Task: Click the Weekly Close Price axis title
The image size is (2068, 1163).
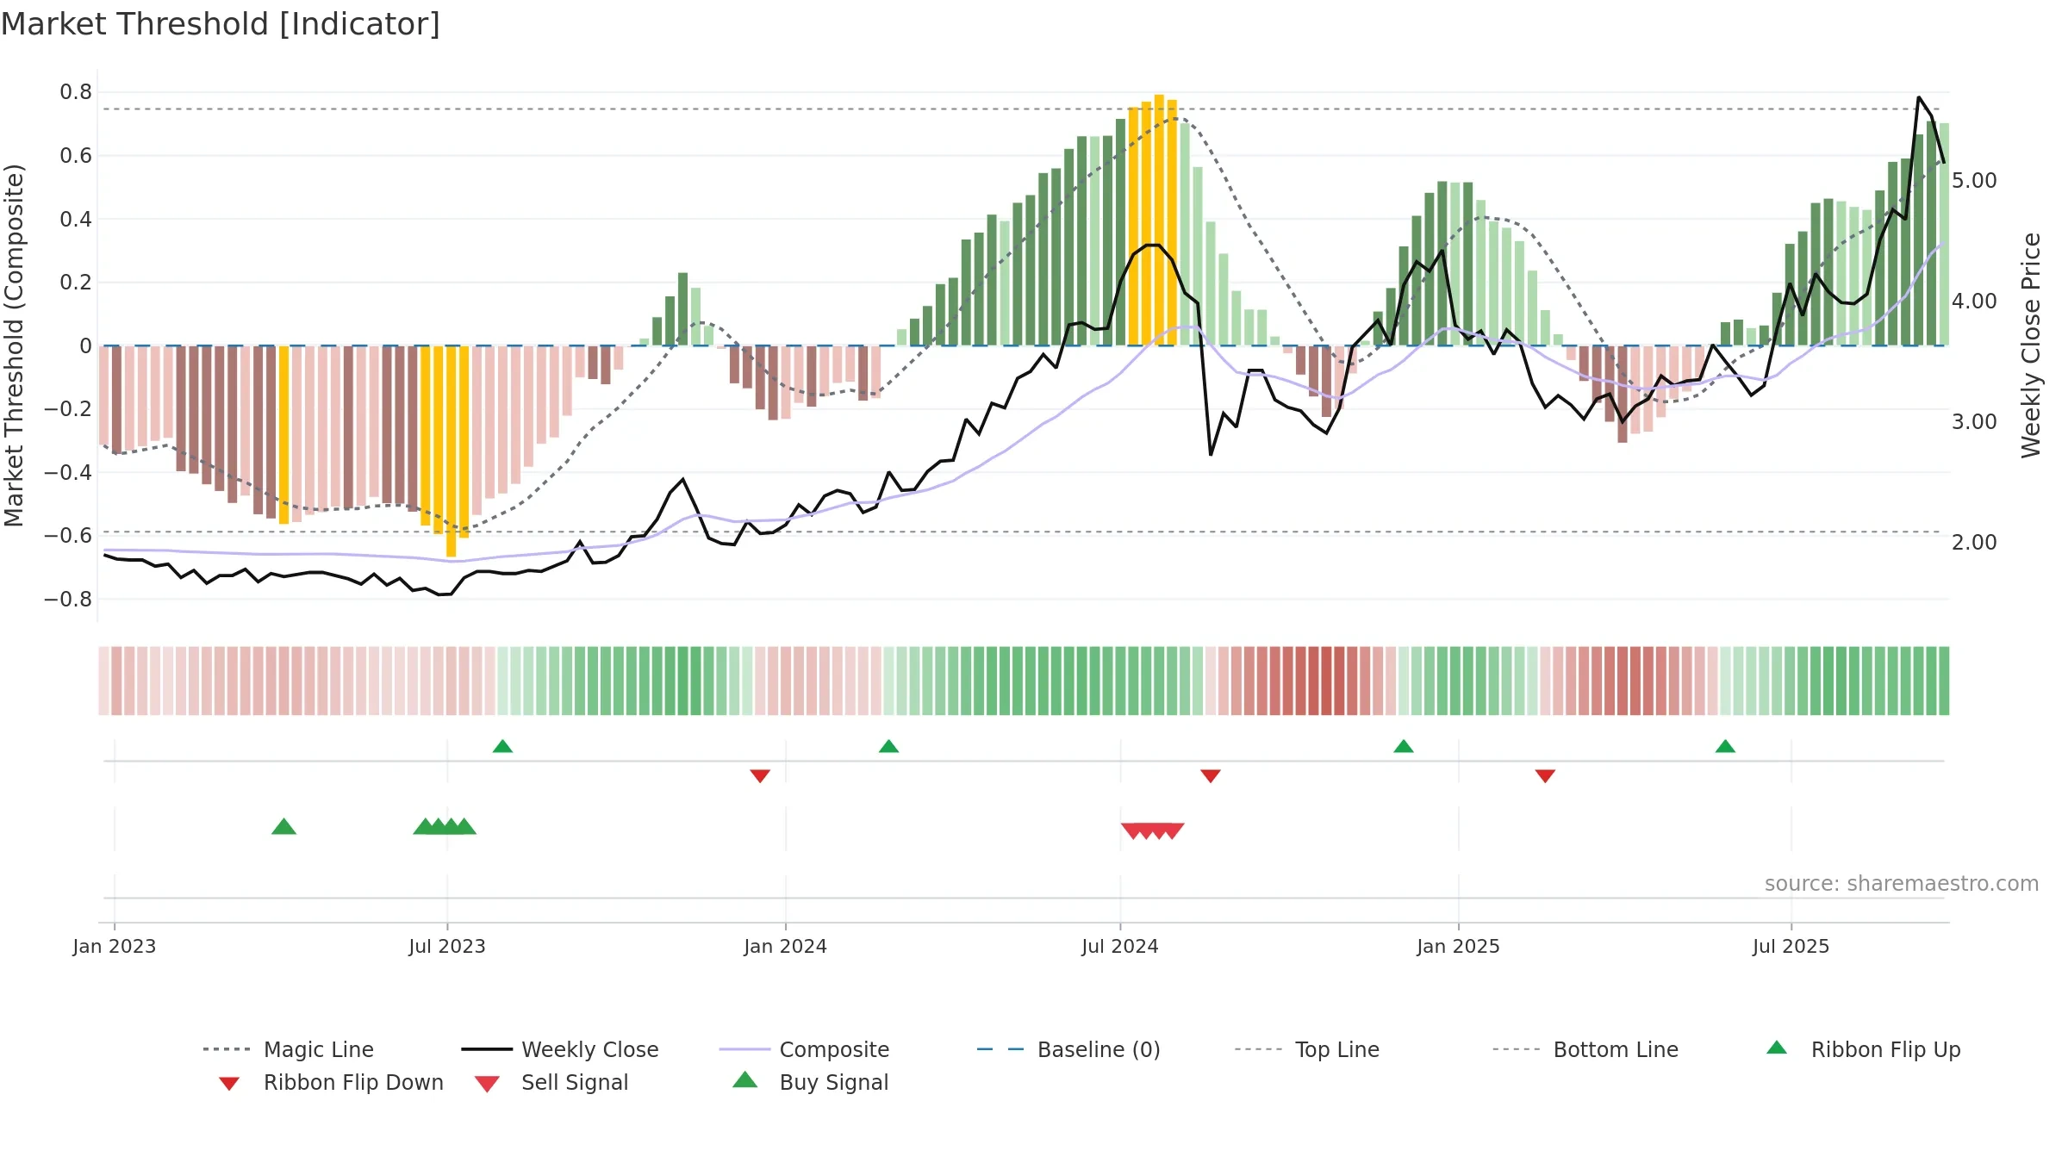Action: pos(2031,345)
